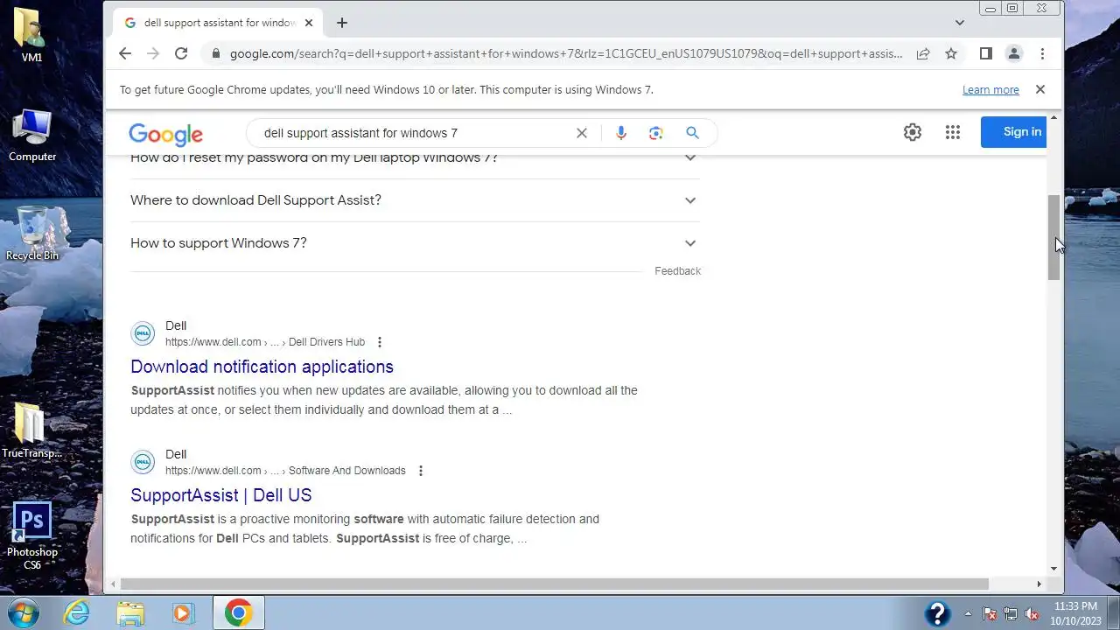Select the dell support assistant browser tab
Viewport: 1120px width, 630px height.
point(218,23)
